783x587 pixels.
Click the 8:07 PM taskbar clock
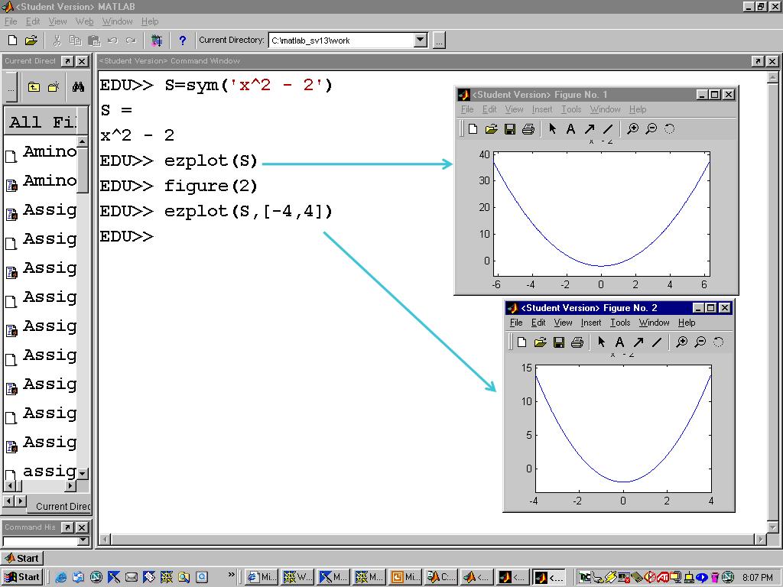758,578
